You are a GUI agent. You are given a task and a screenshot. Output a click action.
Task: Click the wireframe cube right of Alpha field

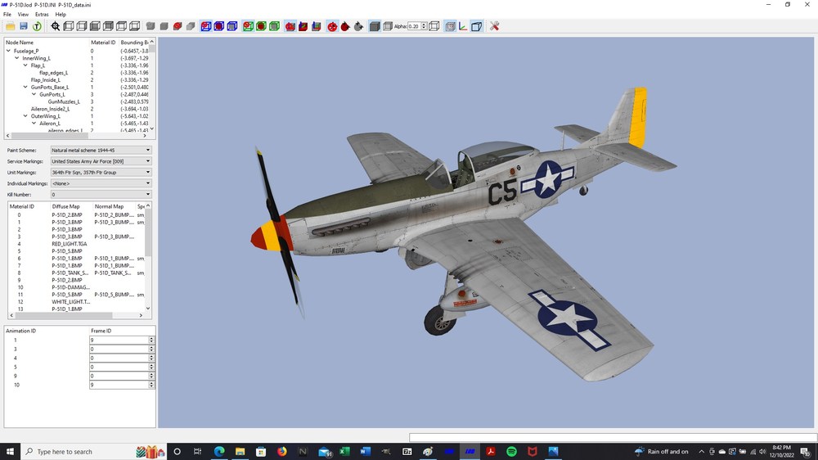[x=434, y=26]
